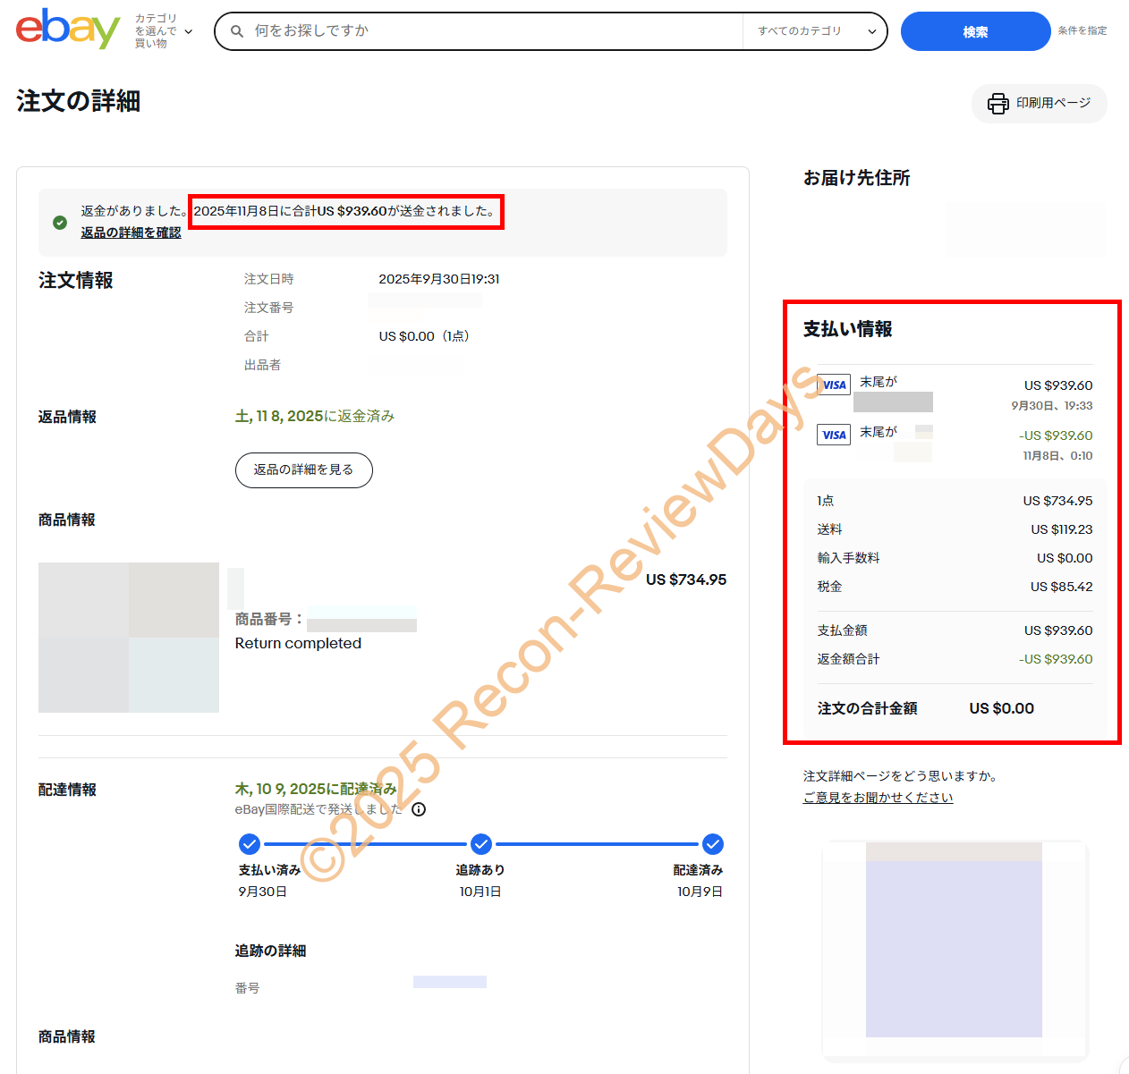Image resolution: width=1129 pixels, height=1074 pixels.
Task: Click the 合計 US $0.00 (1点) value
Action: click(424, 336)
